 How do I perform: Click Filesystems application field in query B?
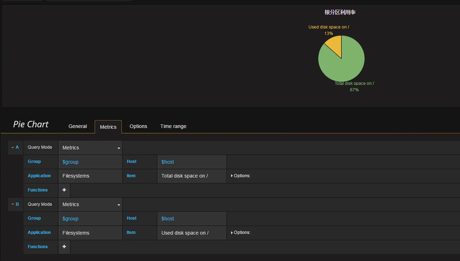pos(90,233)
